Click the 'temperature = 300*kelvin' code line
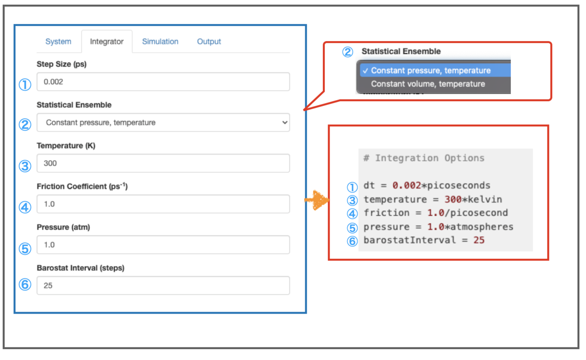The width and height of the screenshot is (586, 360). coord(433,199)
